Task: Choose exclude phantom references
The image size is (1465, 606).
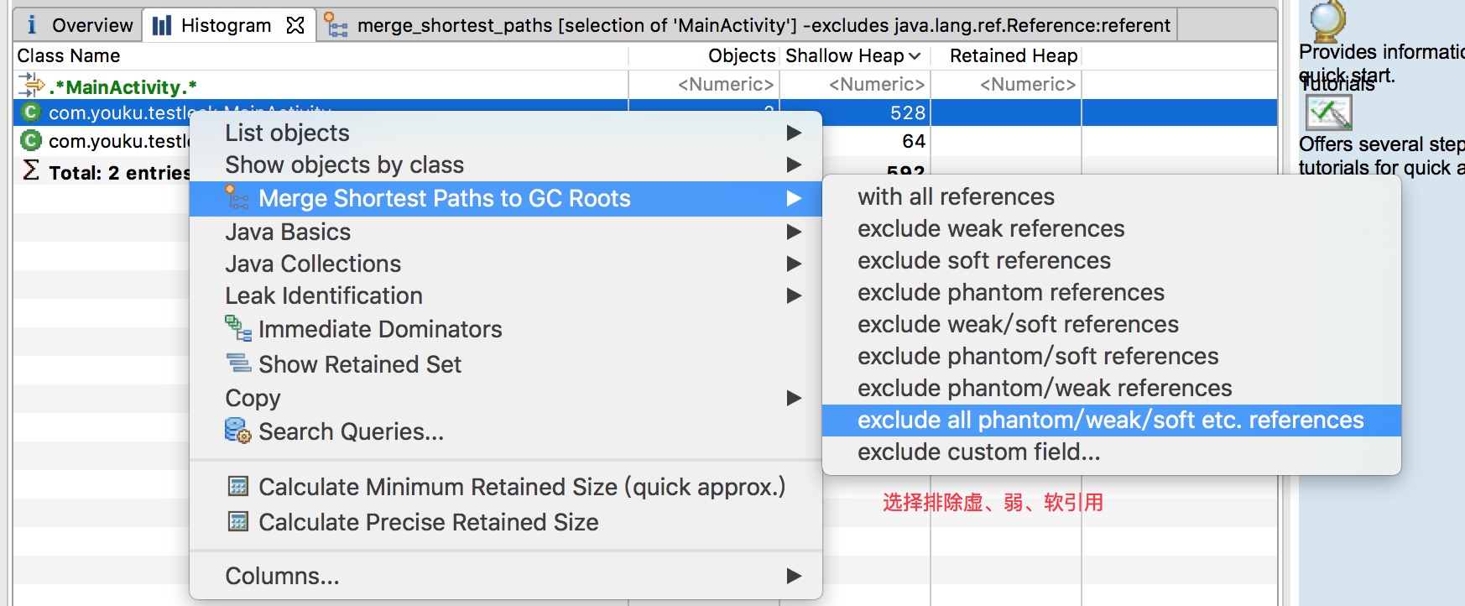Action: pos(1112,292)
